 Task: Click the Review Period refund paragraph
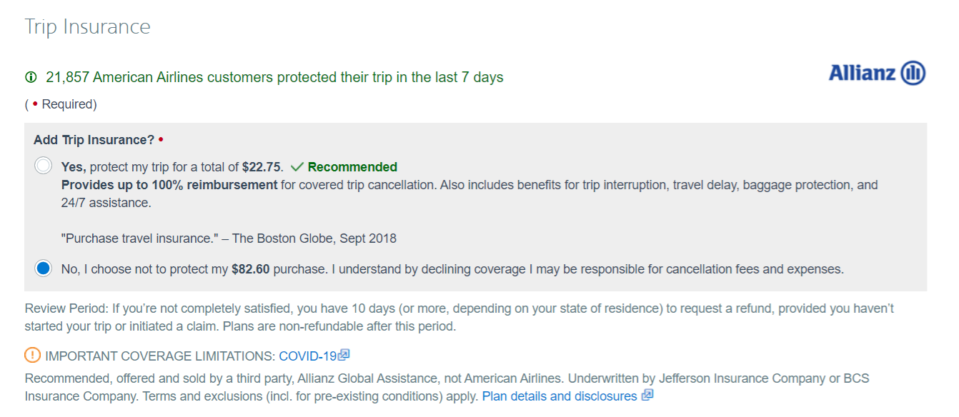[459, 317]
